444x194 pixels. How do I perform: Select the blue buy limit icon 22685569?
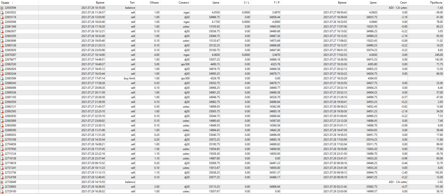pos(2,78)
